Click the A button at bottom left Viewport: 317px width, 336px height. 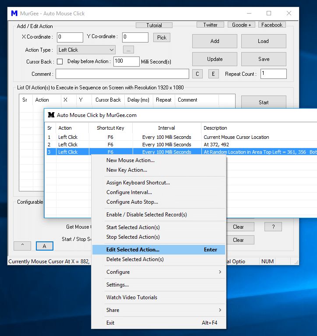point(45,246)
